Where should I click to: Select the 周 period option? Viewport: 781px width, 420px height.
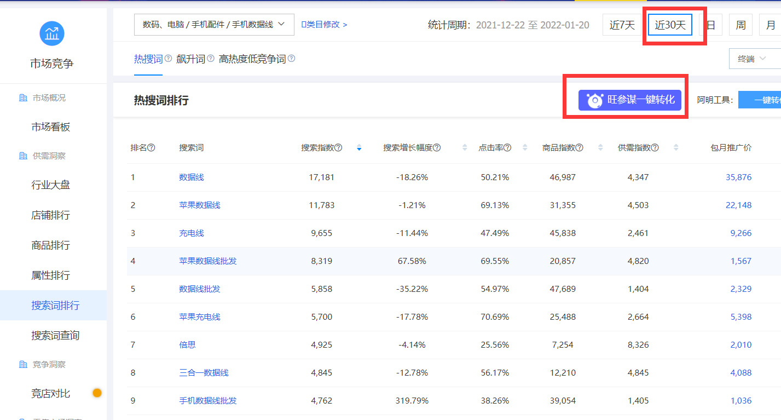(x=740, y=25)
